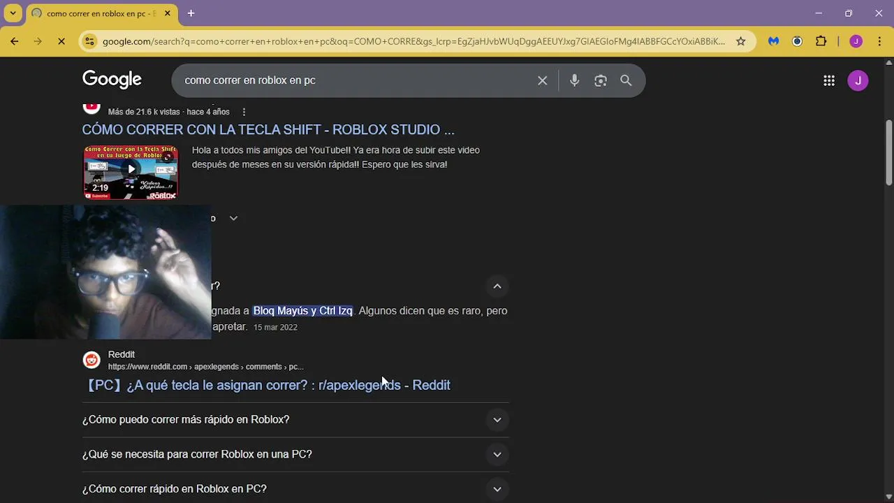This screenshot has width=894, height=503.
Task: Close the 'como correr en roblox' tab
Action: pos(168,13)
